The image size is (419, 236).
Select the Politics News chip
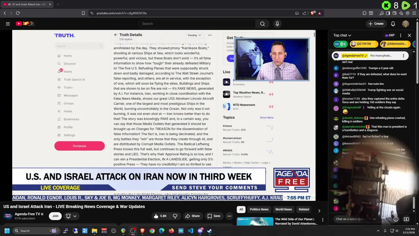point(259,209)
